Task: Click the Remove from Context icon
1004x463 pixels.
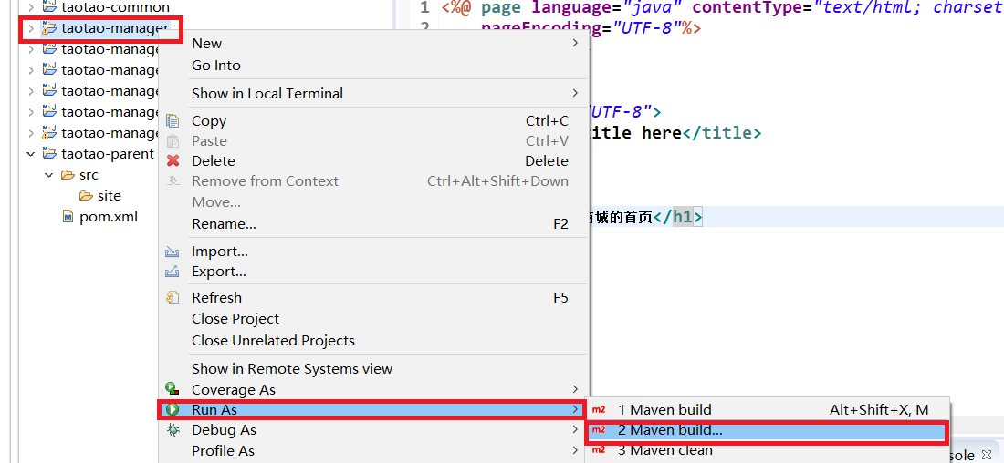Action: (173, 181)
